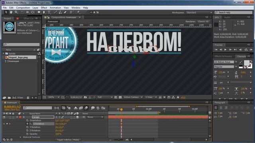Click Auto-keyframe stopwatch icon in timeline header

[98, 108]
